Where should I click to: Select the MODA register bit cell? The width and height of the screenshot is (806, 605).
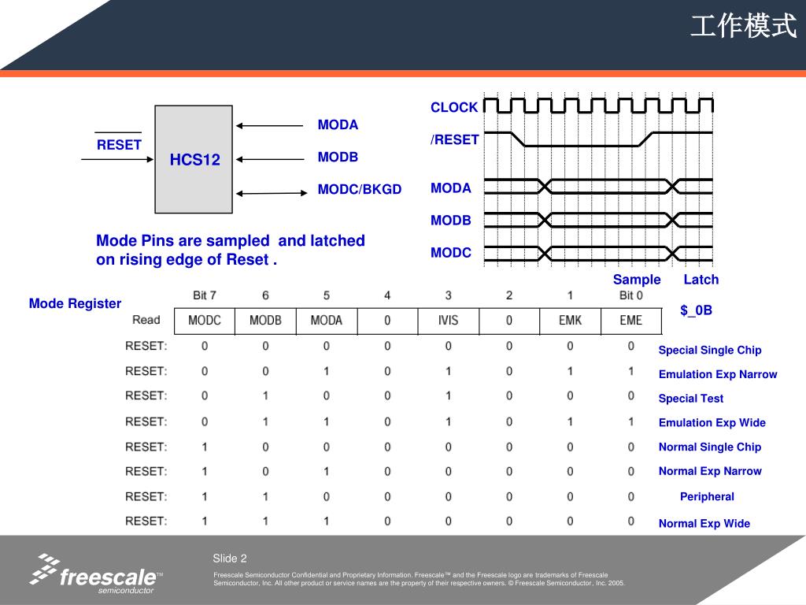(x=327, y=321)
